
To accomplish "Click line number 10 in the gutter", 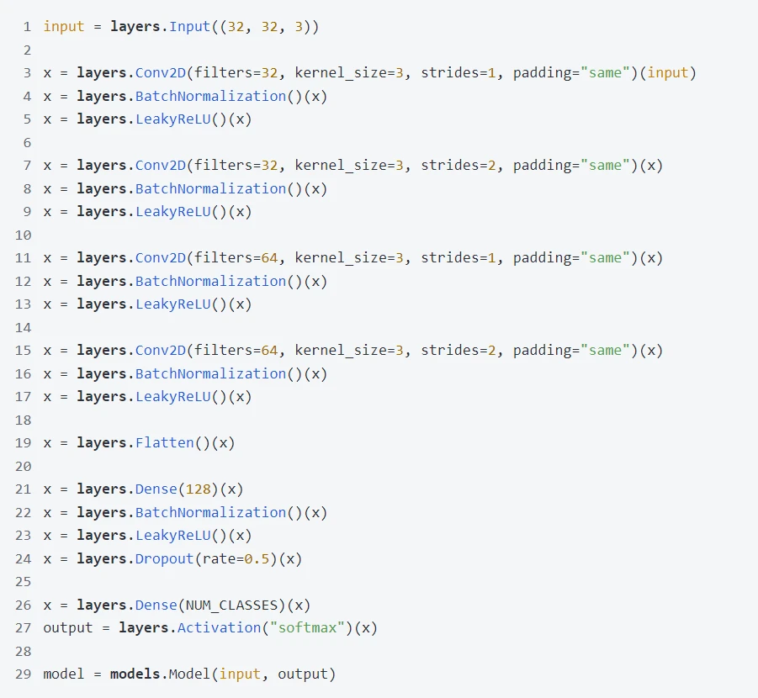I will click(24, 235).
